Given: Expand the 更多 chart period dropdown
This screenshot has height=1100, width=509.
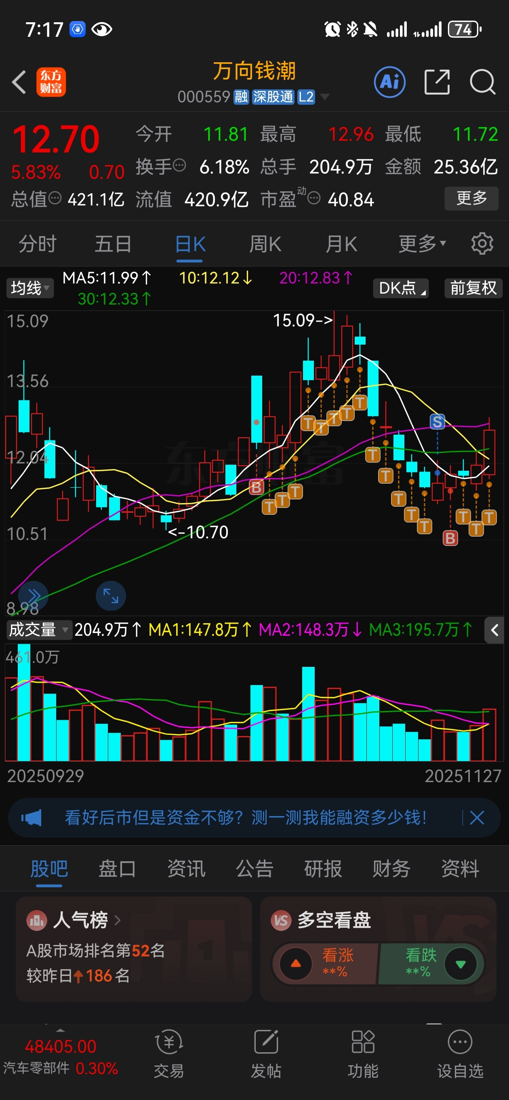Looking at the screenshot, I should pos(423,244).
